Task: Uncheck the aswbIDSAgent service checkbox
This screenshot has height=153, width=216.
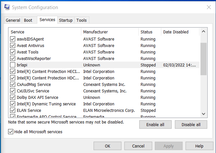Action: pyautogui.click(x=13, y=39)
